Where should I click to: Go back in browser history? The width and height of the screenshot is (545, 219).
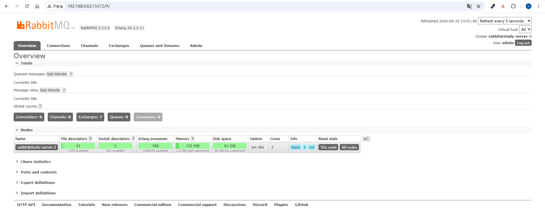click(7, 6)
